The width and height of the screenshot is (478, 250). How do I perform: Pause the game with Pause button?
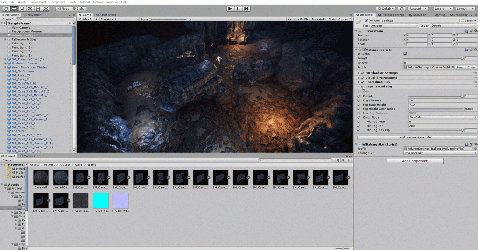click(x=239, y=8)
